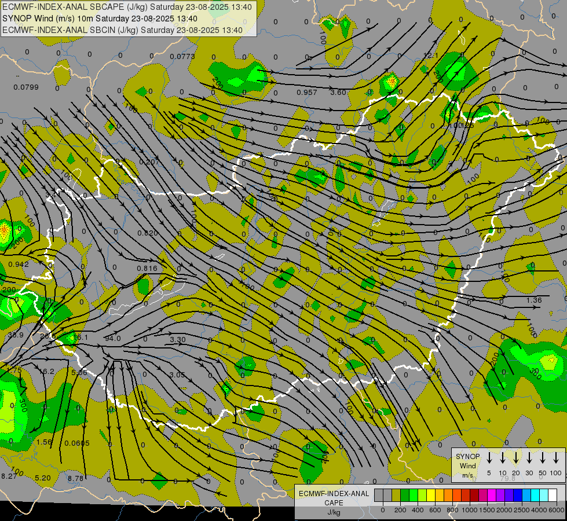The height and width of the screenshot is (521, 567).
Task: Click the 3.30 value on the map
Action: (x=178, y=339)
